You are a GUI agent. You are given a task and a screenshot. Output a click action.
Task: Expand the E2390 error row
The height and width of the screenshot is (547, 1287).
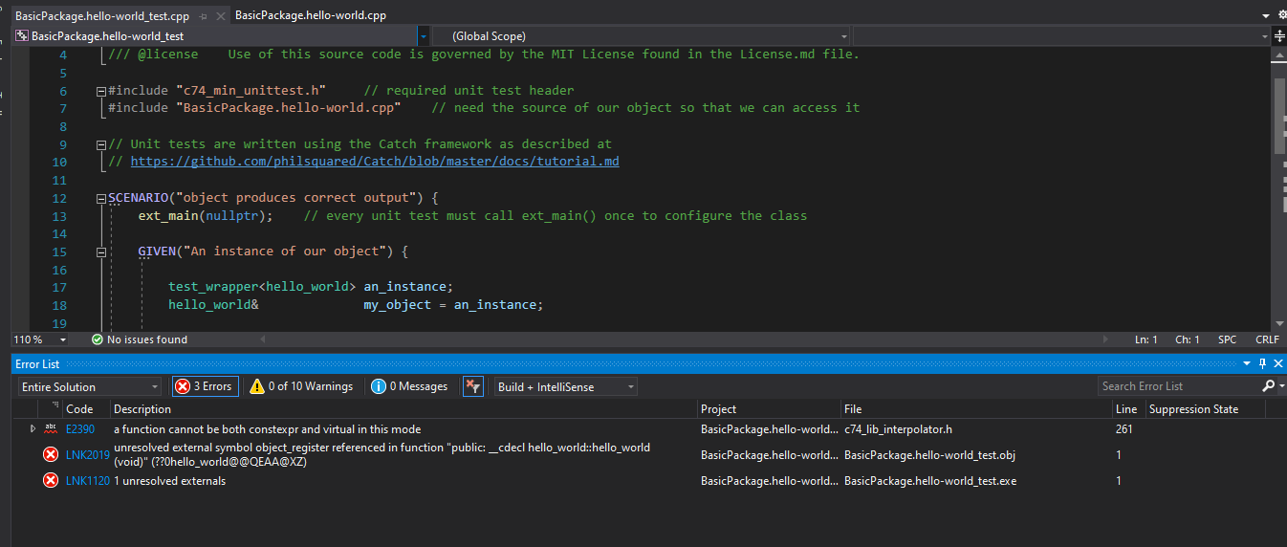tap(33, 429)
